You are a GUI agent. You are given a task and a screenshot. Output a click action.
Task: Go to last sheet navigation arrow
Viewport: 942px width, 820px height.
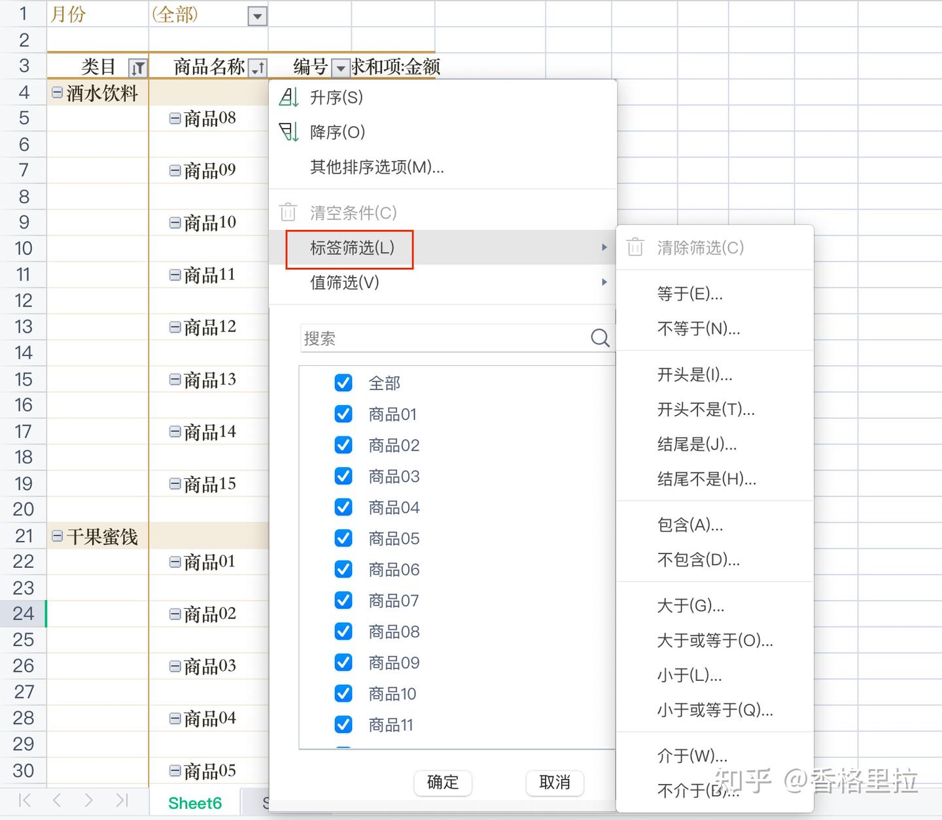[122, 800]
